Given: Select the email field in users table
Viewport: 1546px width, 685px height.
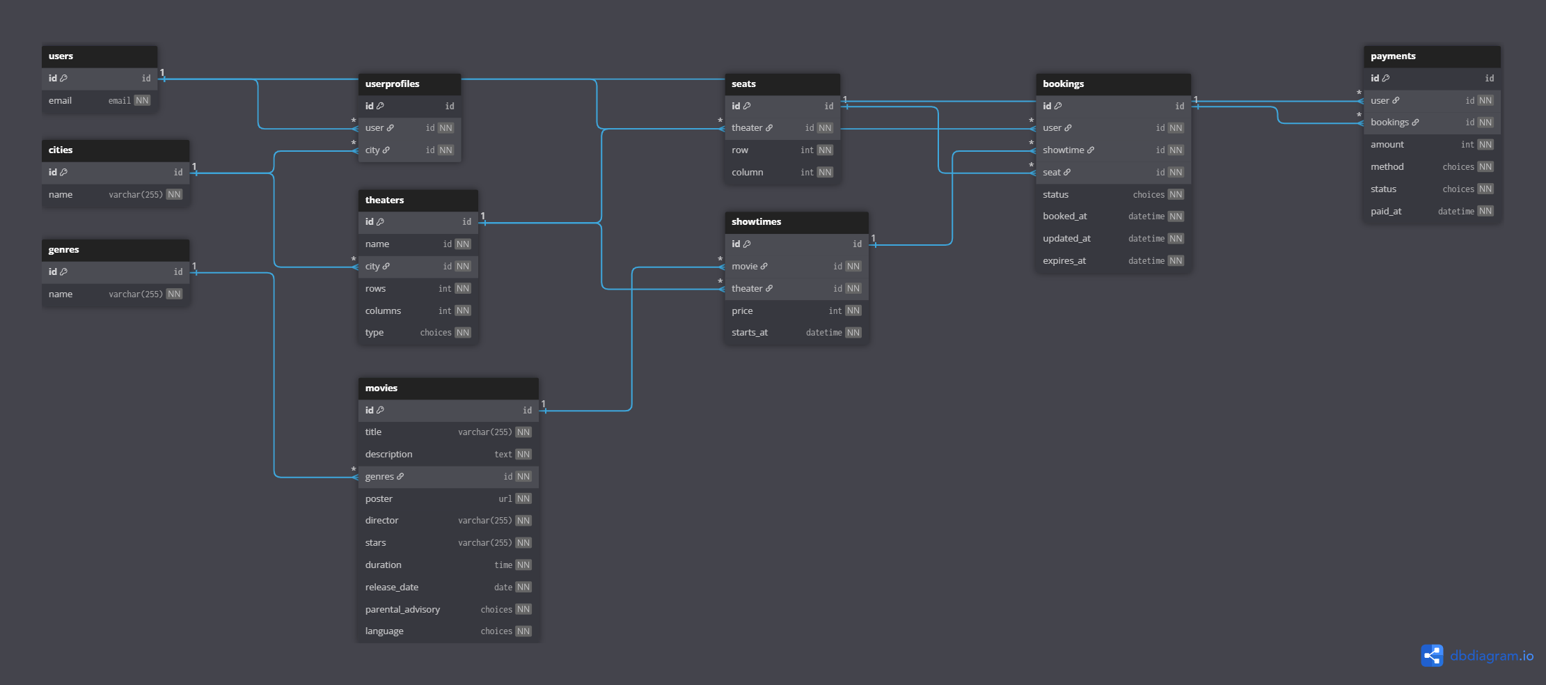Looking at the screenshot, I should point(100,101).
